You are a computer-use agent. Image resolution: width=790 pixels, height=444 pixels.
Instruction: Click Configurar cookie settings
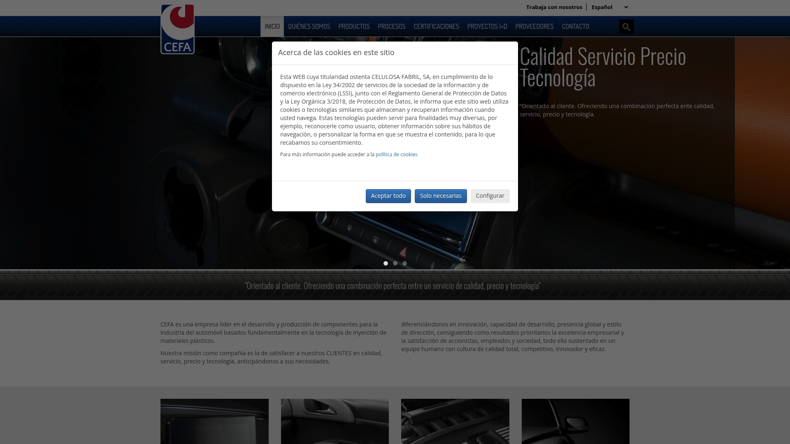(490, 196)
